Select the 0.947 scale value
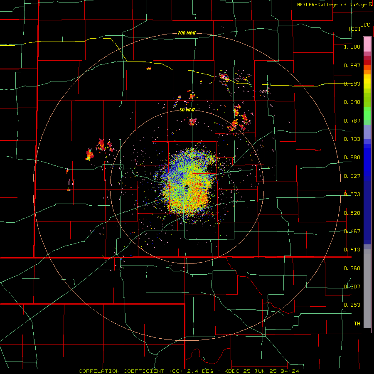Viewport: 374px width, 374px height. pos(352,65)
